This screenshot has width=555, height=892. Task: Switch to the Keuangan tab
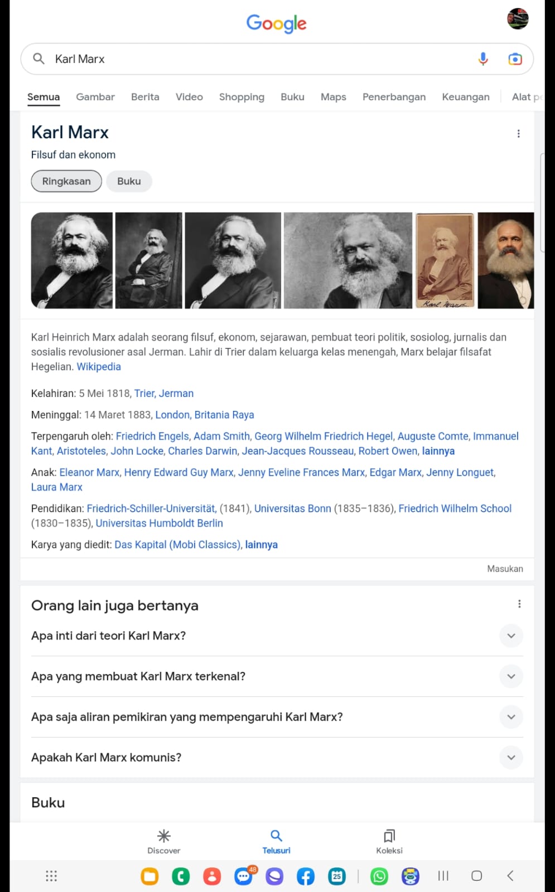[x=466, y=97]
